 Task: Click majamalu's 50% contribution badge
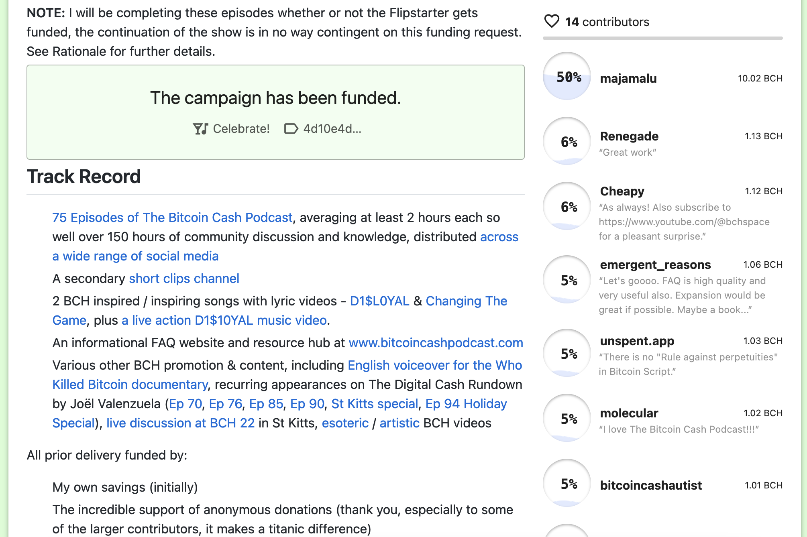(567, 76)
